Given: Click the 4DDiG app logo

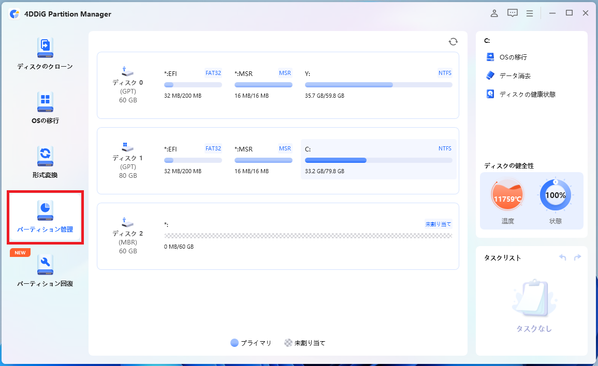Looking at the screenshot, I should pos(14,14).
